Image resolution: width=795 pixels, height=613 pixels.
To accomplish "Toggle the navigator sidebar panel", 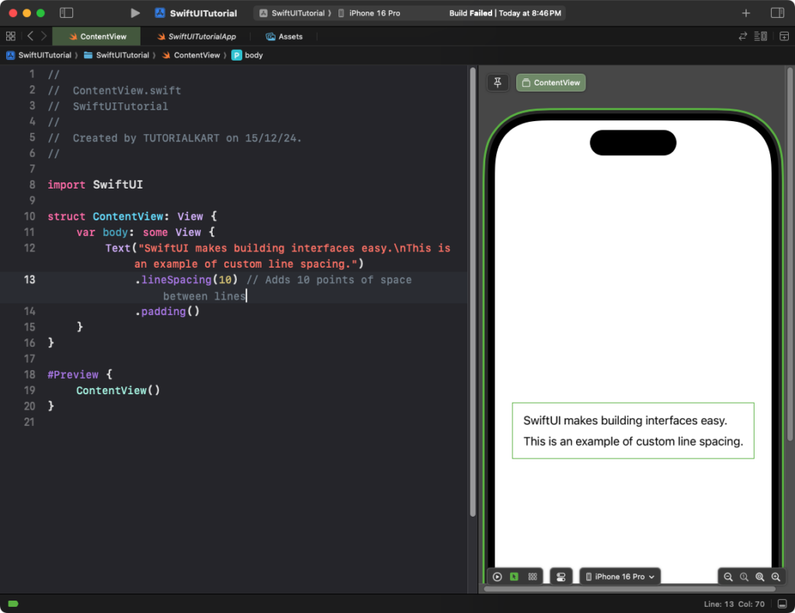I will pos(67,13).
